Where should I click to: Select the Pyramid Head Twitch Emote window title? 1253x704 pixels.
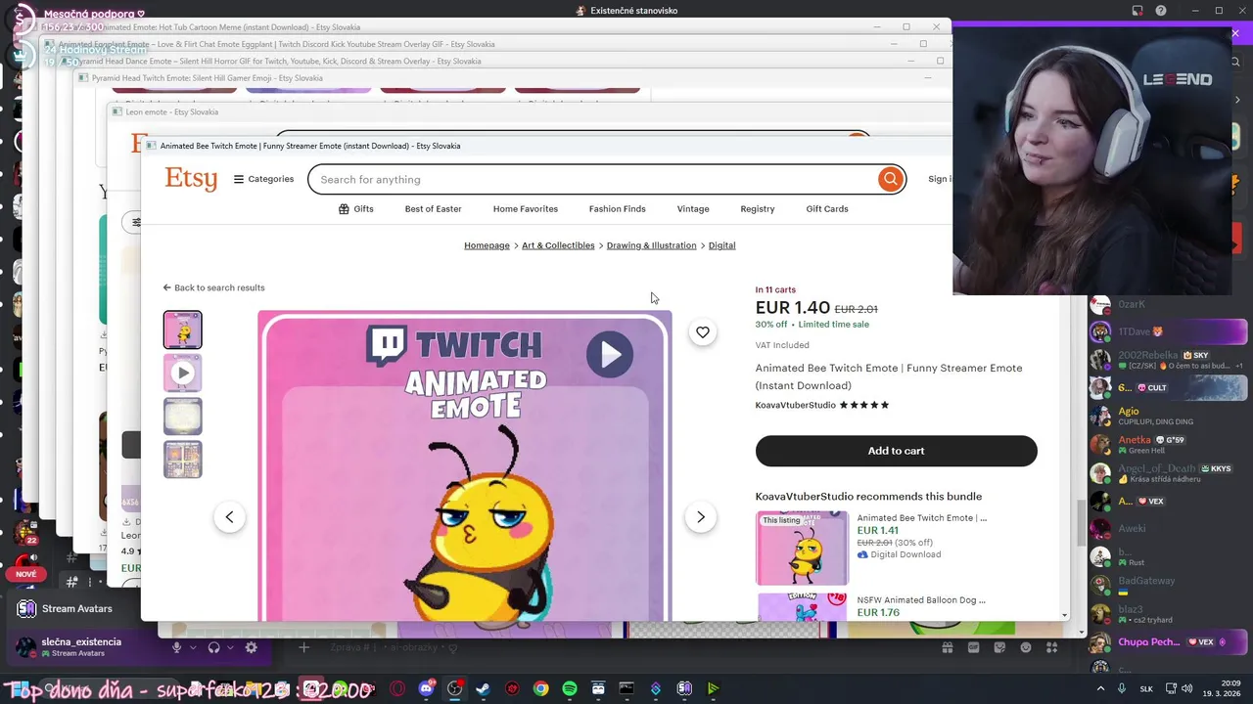click(207, 78)
